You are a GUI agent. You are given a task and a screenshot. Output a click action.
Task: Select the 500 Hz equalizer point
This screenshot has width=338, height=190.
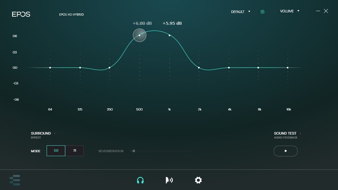(139, 35)
